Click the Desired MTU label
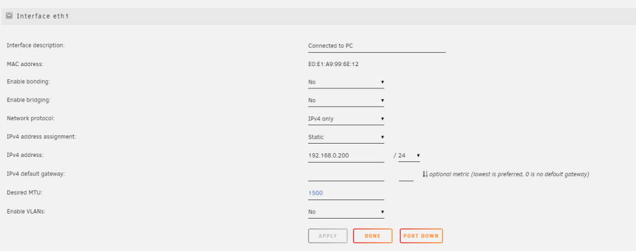636x251 pixels. click(x=24, y=193)
